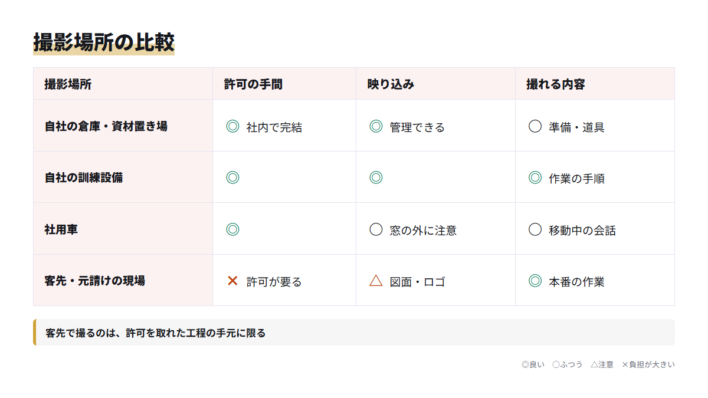
Task: Click the circle icon beside 準備・道具
Action: 535,126
